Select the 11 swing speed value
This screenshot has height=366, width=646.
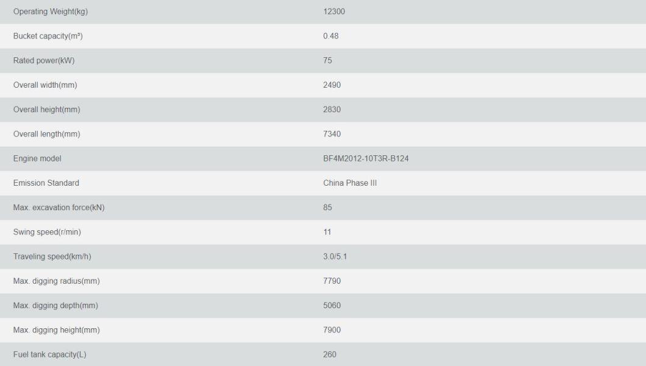pos(327,232)
